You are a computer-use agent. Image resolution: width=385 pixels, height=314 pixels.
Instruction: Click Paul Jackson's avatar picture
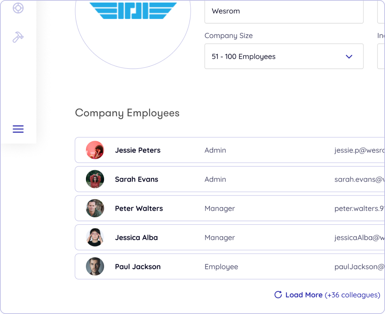[95, 266]
